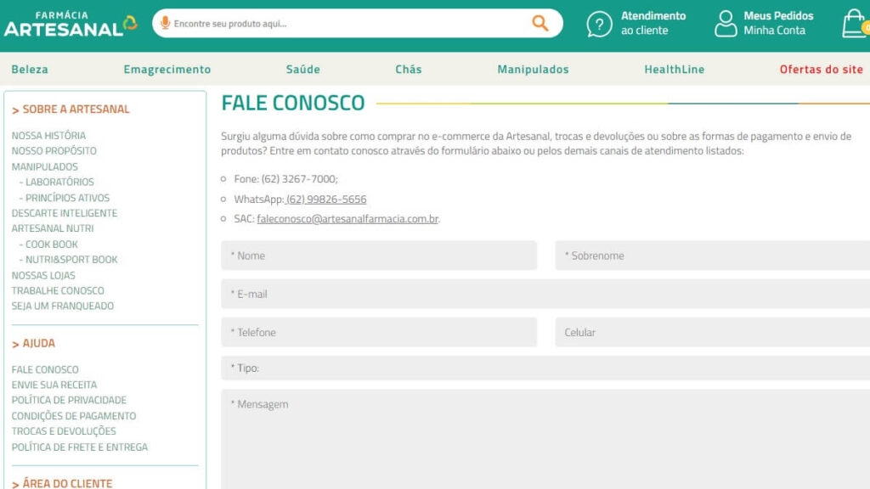
Task: Open the Cook Book sub-link
Action: (48, 244)
